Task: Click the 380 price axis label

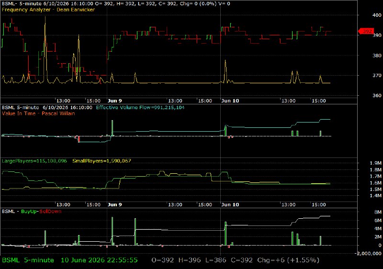Action: [x=377, y=56]
